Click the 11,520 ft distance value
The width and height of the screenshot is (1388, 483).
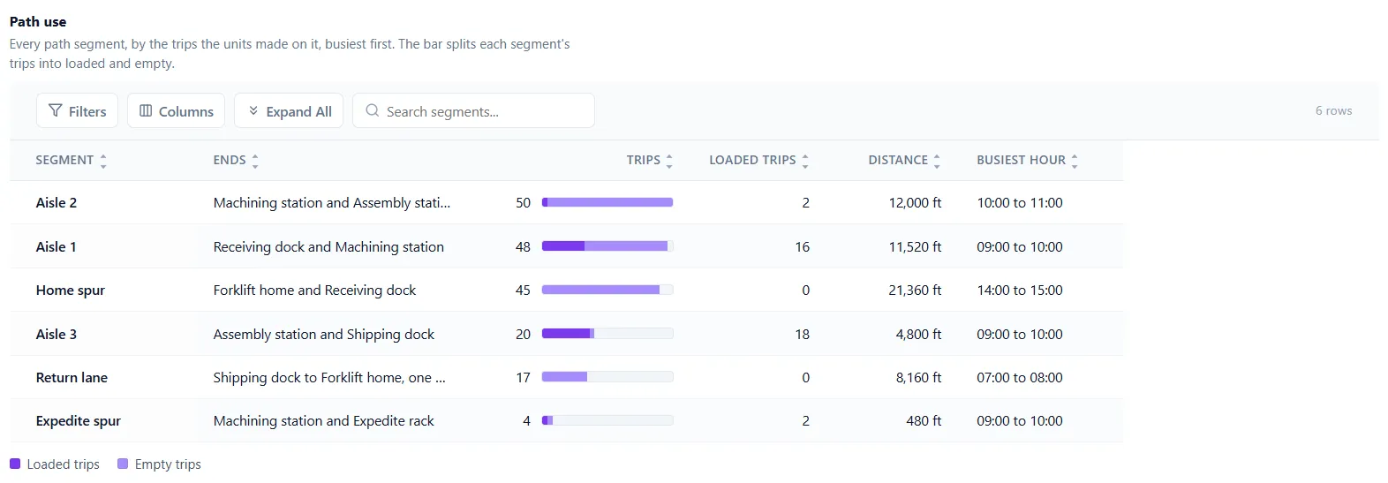pyautogui.click(x=915, y=246)
